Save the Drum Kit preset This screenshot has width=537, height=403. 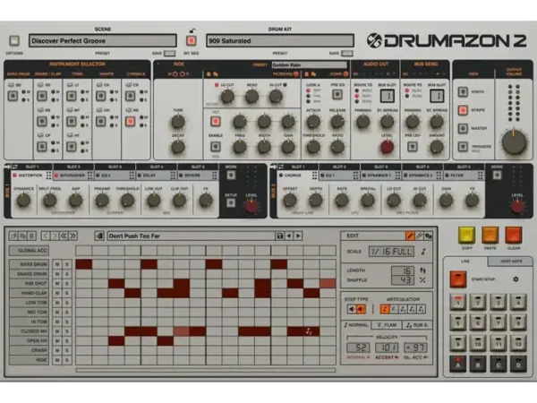[347, 53]
